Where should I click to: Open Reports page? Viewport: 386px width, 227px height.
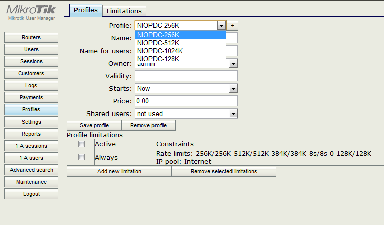tap(31, 134)
